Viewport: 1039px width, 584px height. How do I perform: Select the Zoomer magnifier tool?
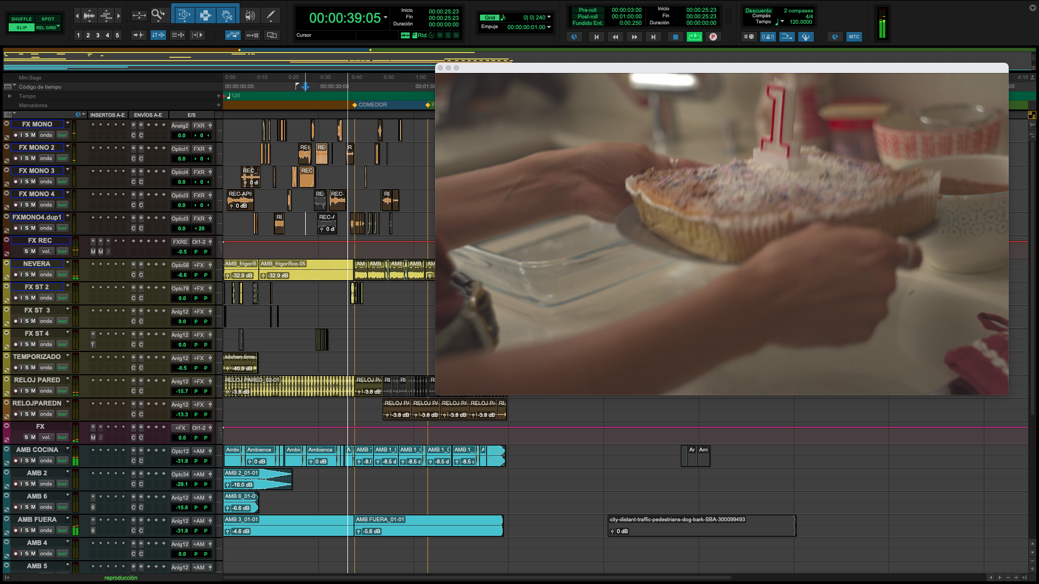(x=157, y=15)
